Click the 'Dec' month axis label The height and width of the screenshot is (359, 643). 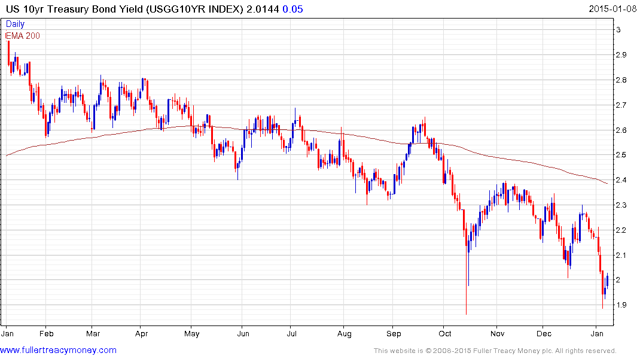pyautogui.click(x=544, y=333)
